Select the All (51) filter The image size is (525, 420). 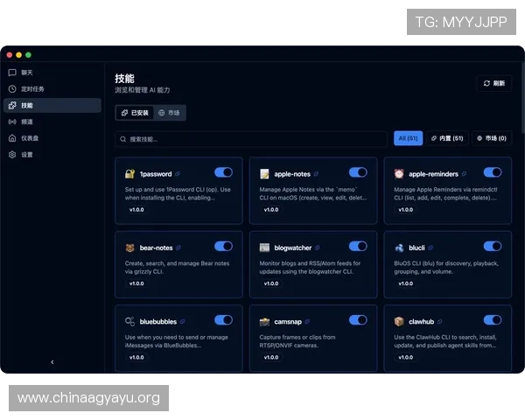(408, 138)
